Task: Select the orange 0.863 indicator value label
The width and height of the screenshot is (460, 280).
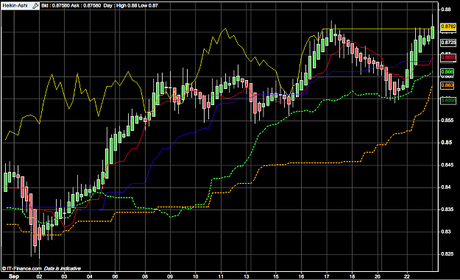Action: tap(447, 85)
